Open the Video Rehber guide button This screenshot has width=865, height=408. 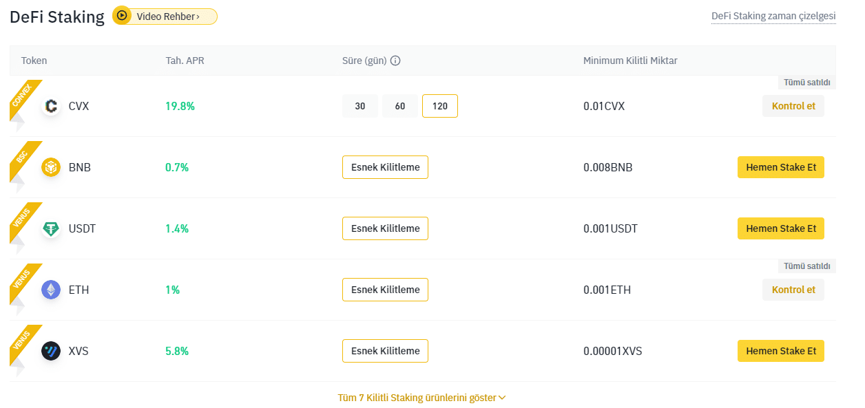point(165,16)
